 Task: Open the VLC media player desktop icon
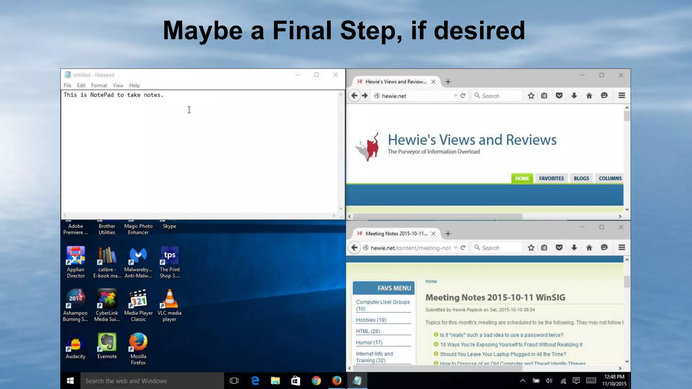click(169, 305)
